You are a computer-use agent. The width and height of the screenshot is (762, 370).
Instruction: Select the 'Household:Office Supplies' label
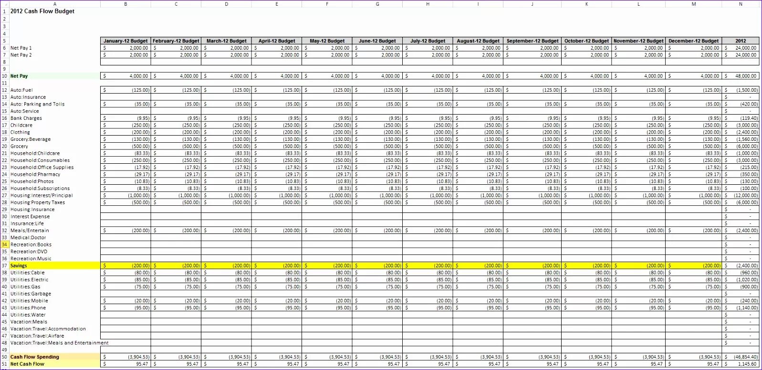click(42, 167)
